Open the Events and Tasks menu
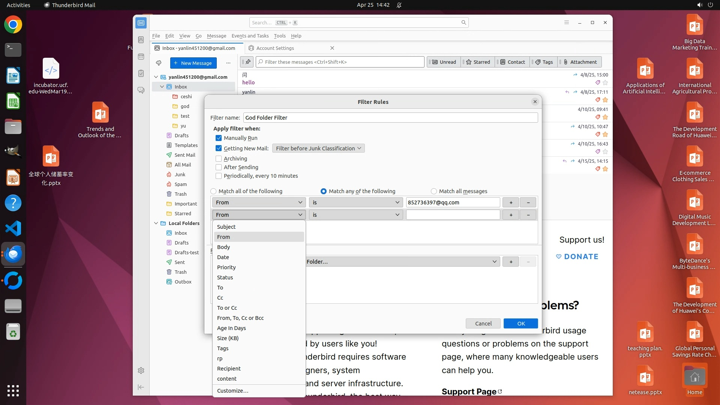 click(x=250, y=36)
